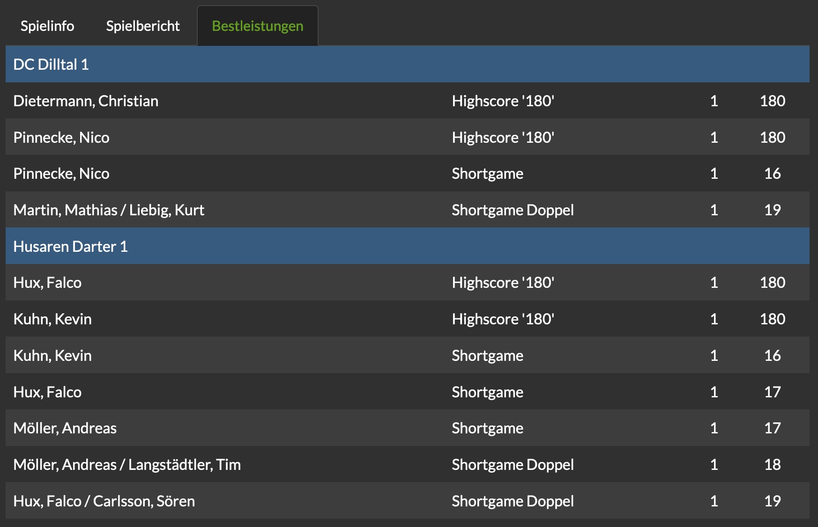This screenshot has height=527, width=818.
Task: Click Shortgame label in Kuhn, Kevin's row
Action: 488,356
